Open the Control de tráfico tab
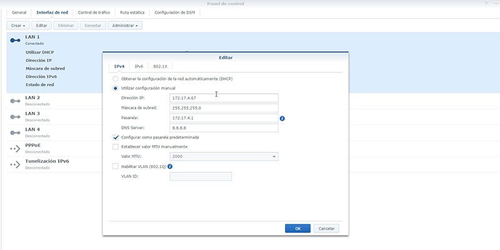 [x=94, y=12]
